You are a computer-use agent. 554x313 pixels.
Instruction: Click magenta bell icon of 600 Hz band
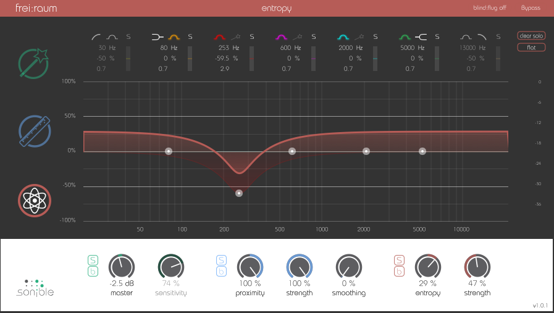(281, 37)
